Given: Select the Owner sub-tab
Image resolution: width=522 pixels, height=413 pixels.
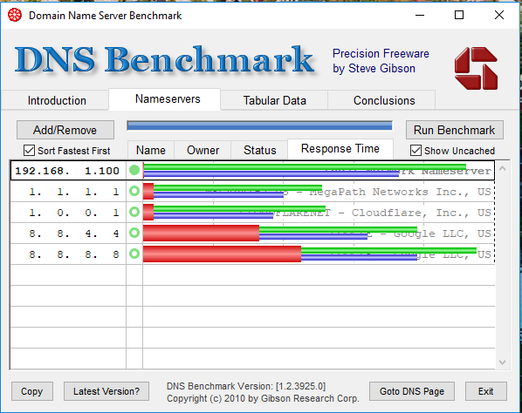Looking at the screenshot, I should [x=203, y=150].
